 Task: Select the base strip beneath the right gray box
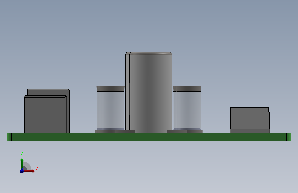click(250, 131)
